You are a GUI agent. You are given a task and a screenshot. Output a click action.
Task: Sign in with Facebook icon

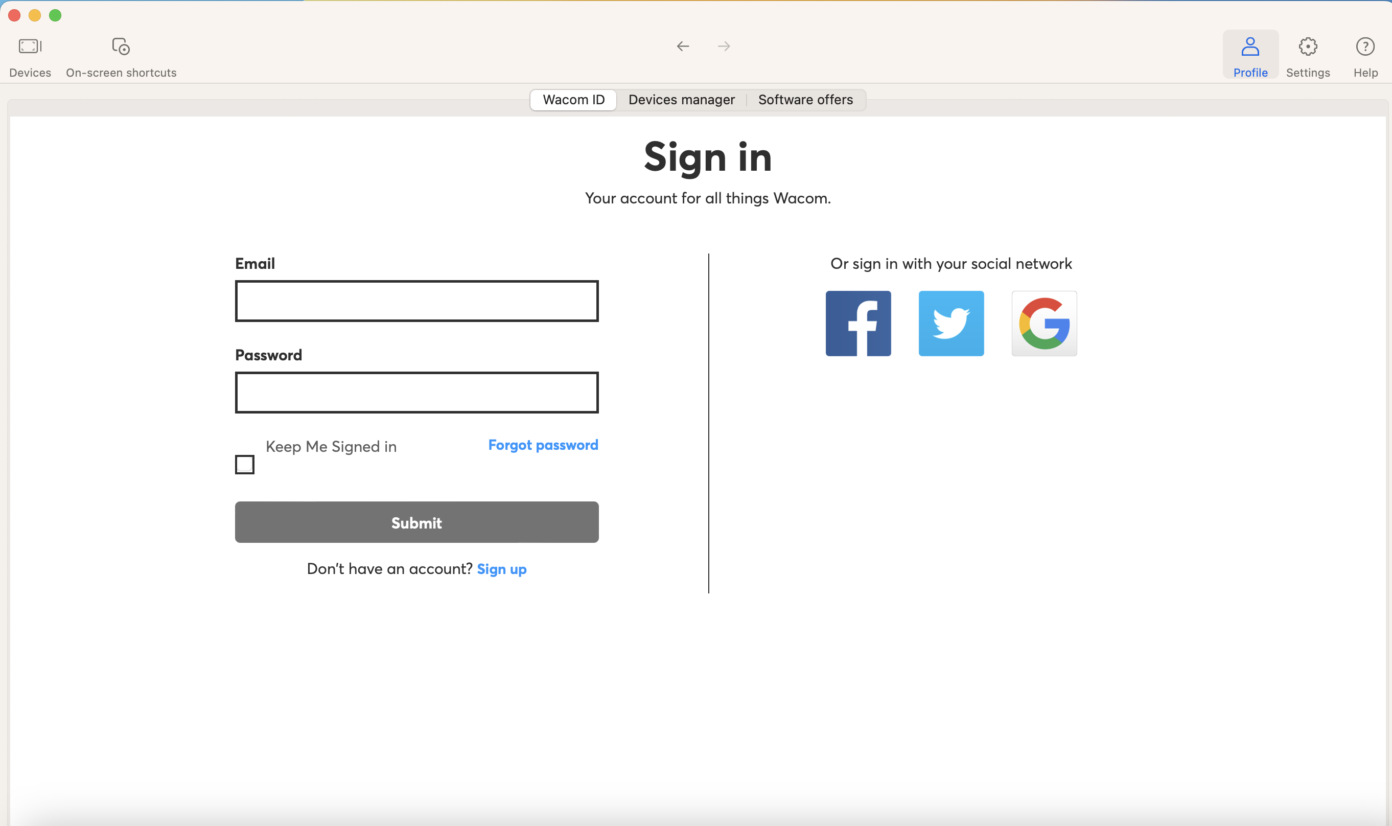[858, 324]
